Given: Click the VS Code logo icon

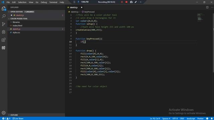Looking at the screenshot, I should [3, 2].
